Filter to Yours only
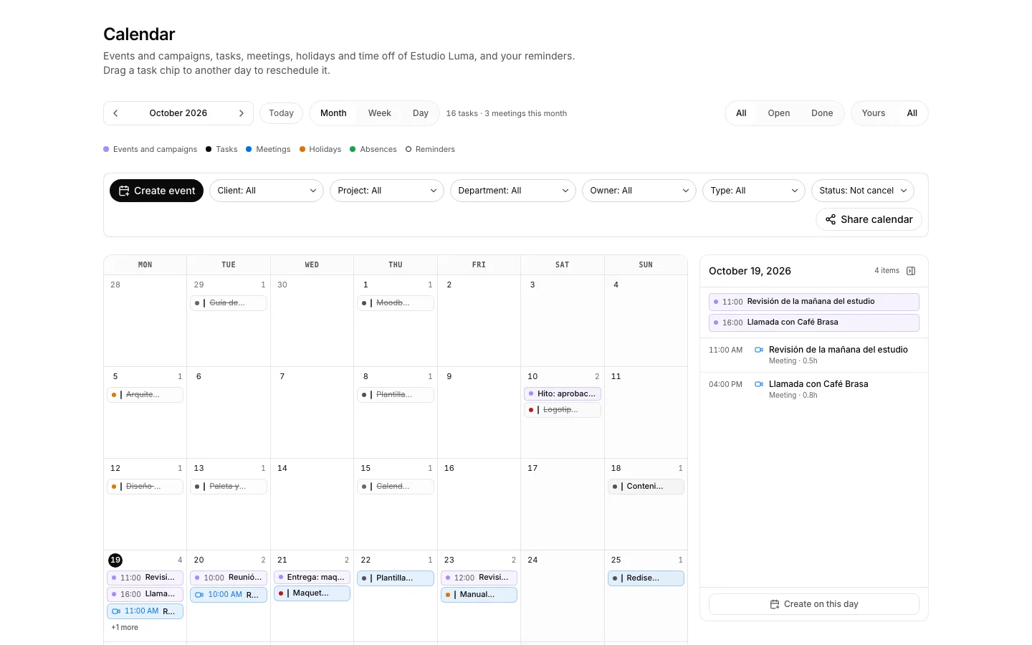This screenshot has height=645, width=1032. point(874,113)
